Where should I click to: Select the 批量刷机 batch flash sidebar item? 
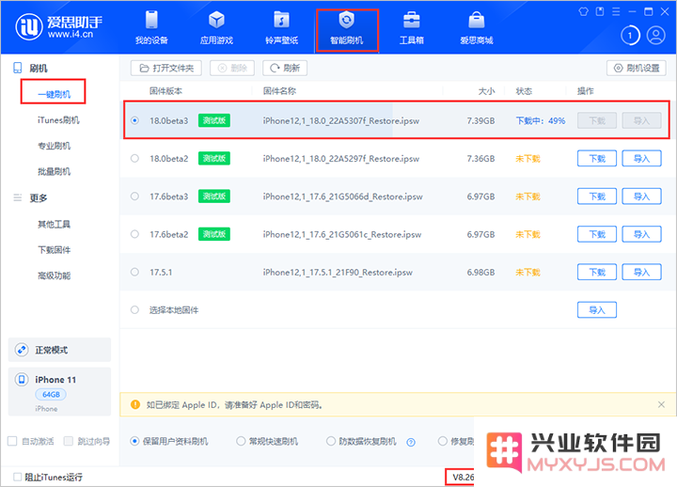[54, 172]
